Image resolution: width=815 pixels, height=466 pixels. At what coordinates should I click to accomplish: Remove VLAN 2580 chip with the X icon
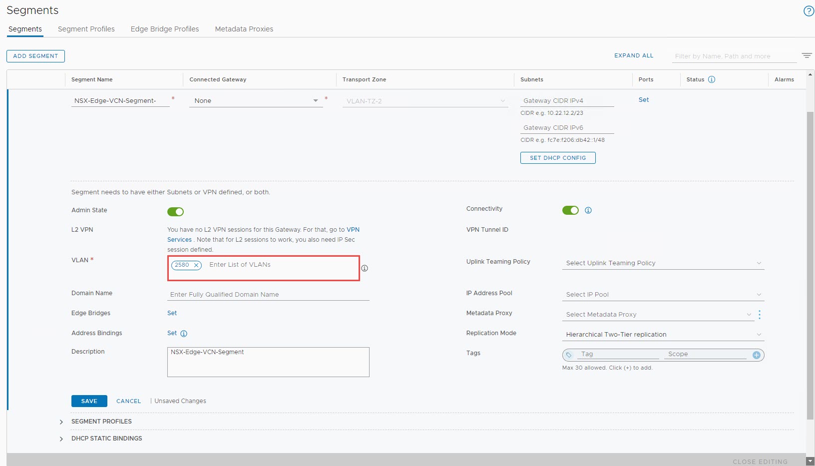coord(196,265)
